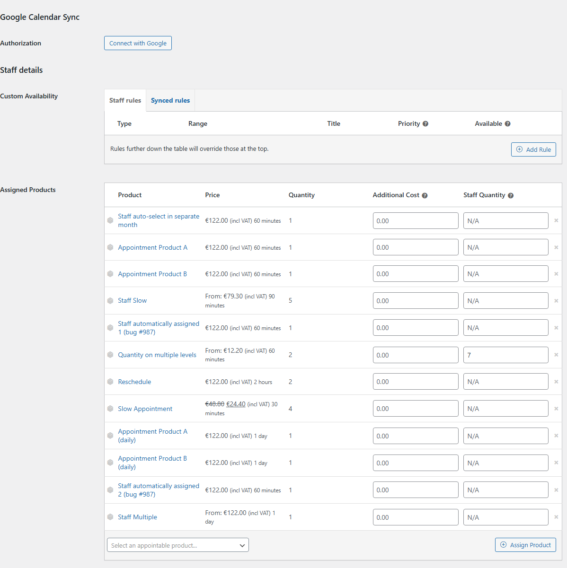Image resolution: width=567 pixels, height=568 pixels.
Task: Click the product dropdown chevron arrow
Action: point(242,545)
